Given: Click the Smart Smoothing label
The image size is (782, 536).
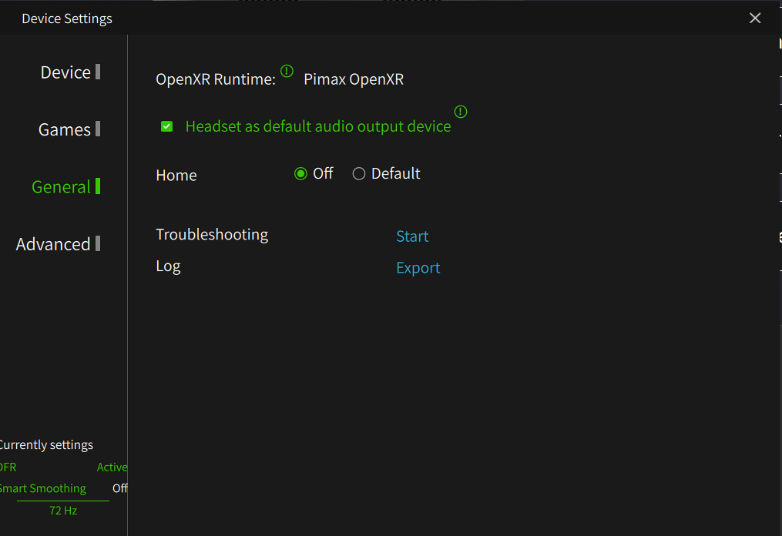Looking at the screenshot, I should coord(43,488).
